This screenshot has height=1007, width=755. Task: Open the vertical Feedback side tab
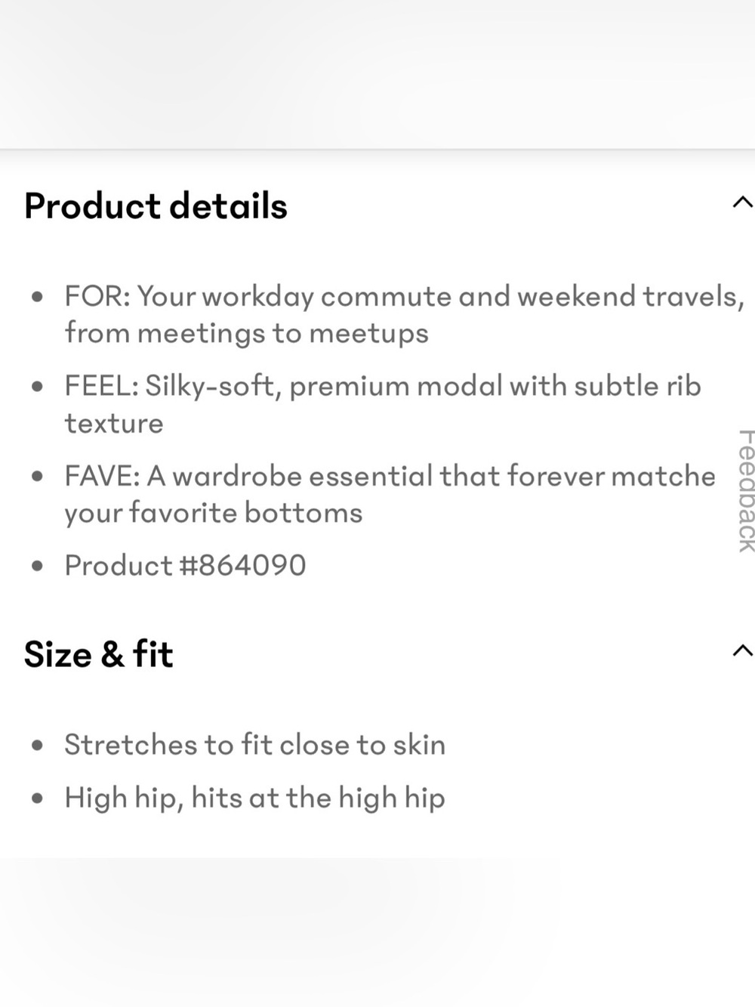coord(746,491)
